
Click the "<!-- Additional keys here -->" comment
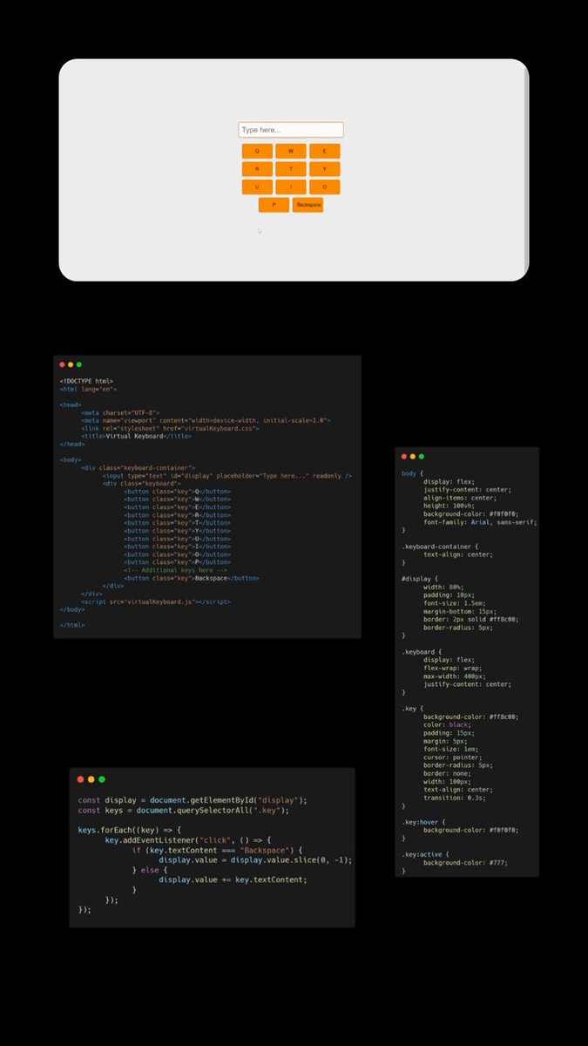pos(175,570)
